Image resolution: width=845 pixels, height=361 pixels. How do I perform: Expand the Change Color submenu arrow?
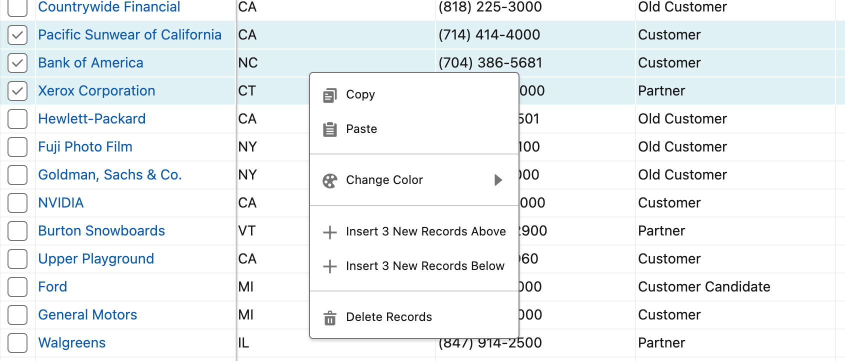coord(498,180)
